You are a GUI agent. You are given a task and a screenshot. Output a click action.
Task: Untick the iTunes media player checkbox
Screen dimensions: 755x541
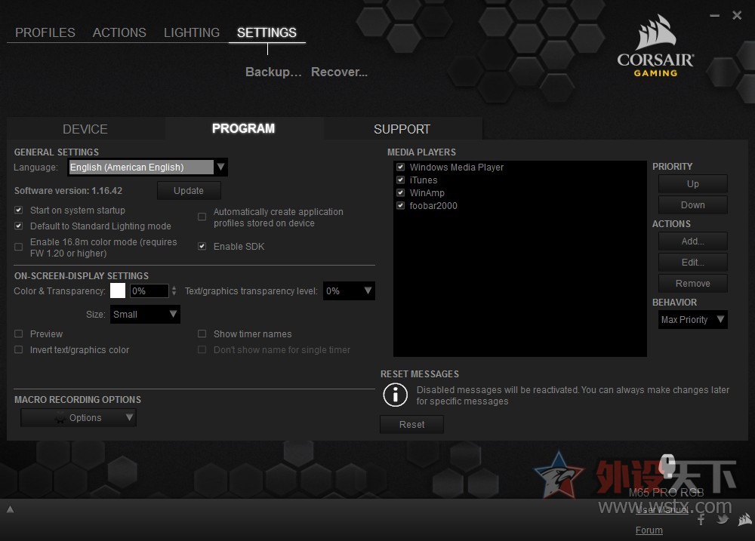coord(400,180)
